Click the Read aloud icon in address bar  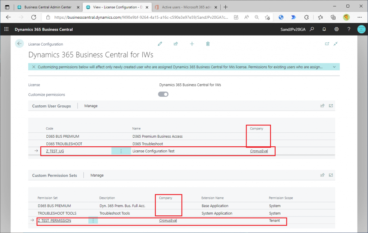(247, 17)
